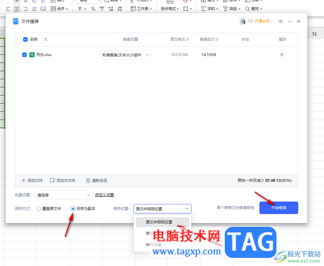Open the 批量设置 请选择 dropdown
Image resolution: width=324 pixels, height=266 pixels.
click(64, 195)
